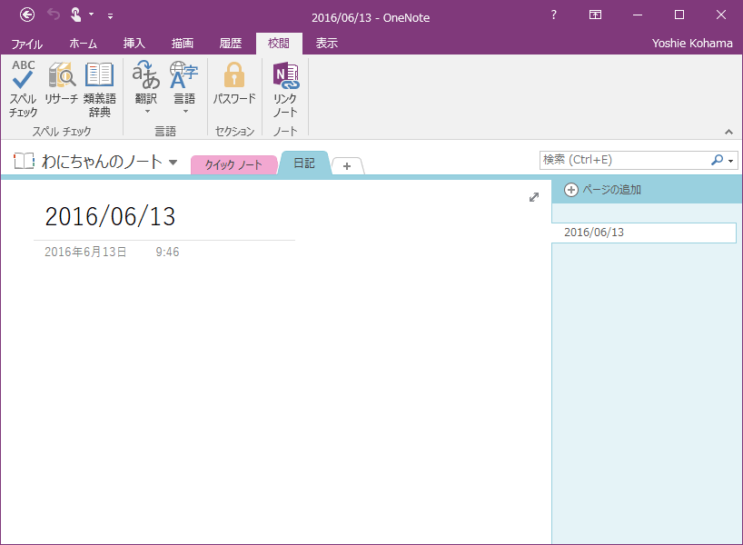Open Ribbon Display Options icon
The image size is (743, 545).
point(595,15)
